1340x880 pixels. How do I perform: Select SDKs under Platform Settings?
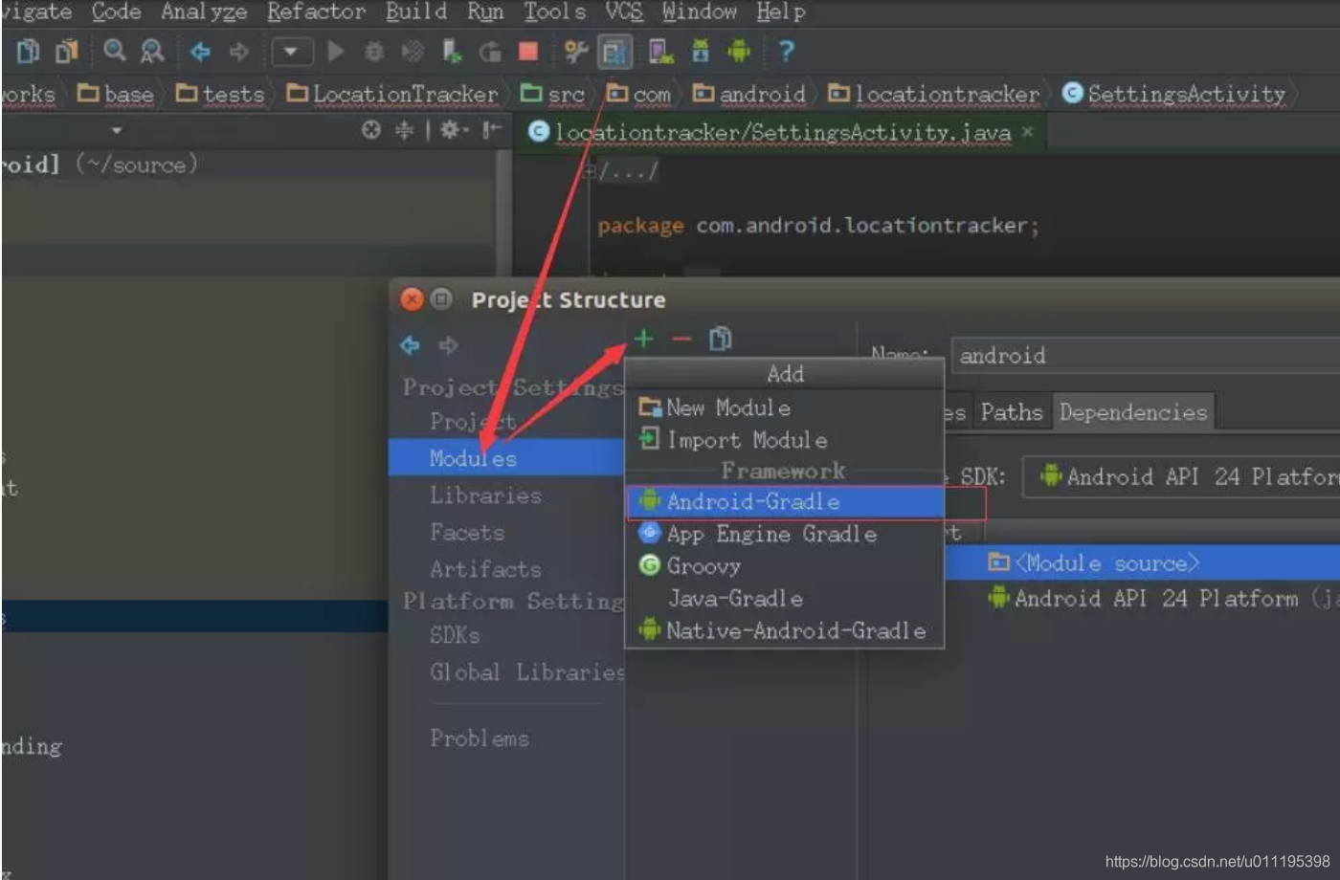(455, 635)
